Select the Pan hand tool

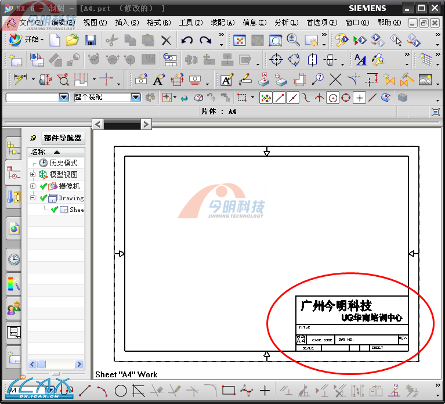pos(312,41)
